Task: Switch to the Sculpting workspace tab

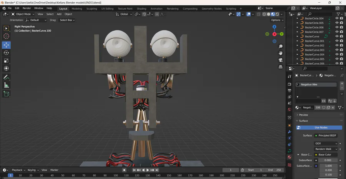Action: click(91, 8)
